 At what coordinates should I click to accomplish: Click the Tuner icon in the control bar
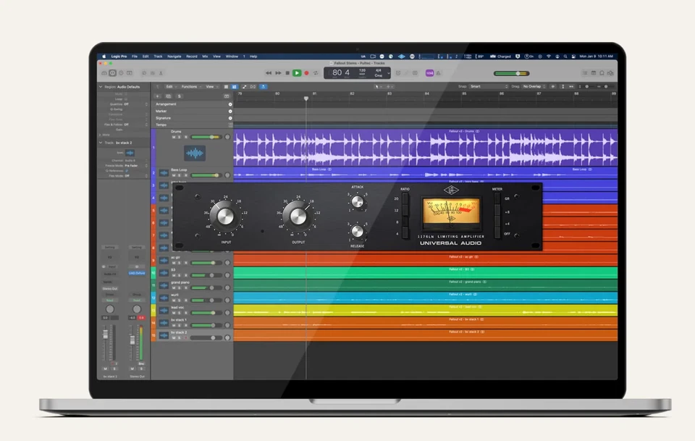point(398,73)
